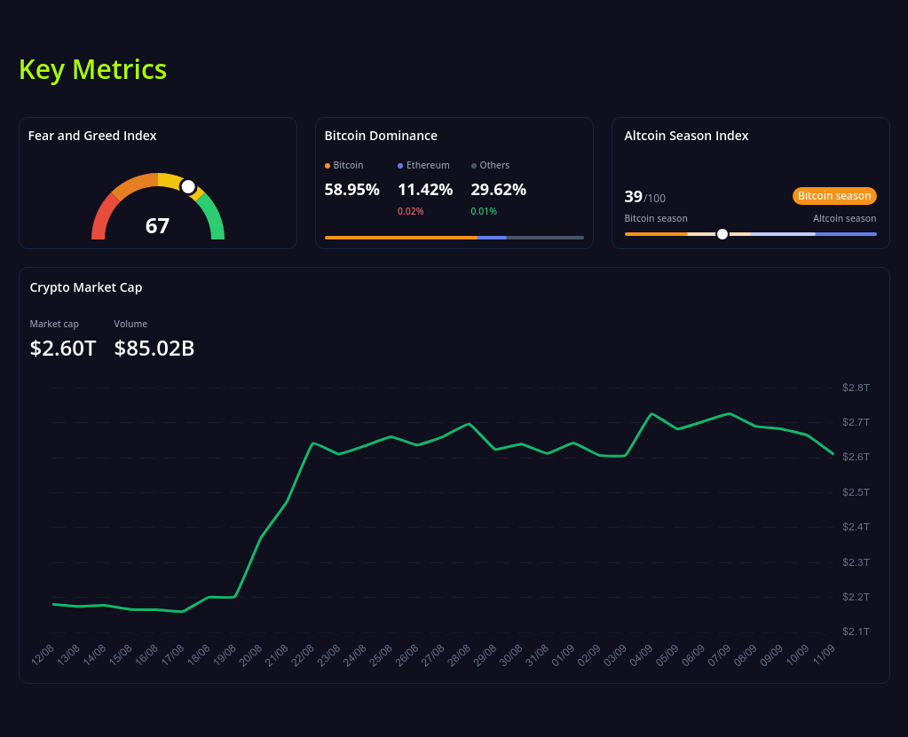Click the Fear and Greed Index title
The width and height of the screenshot is (908, 737).
pyautogui.click(x=92, y=136)
